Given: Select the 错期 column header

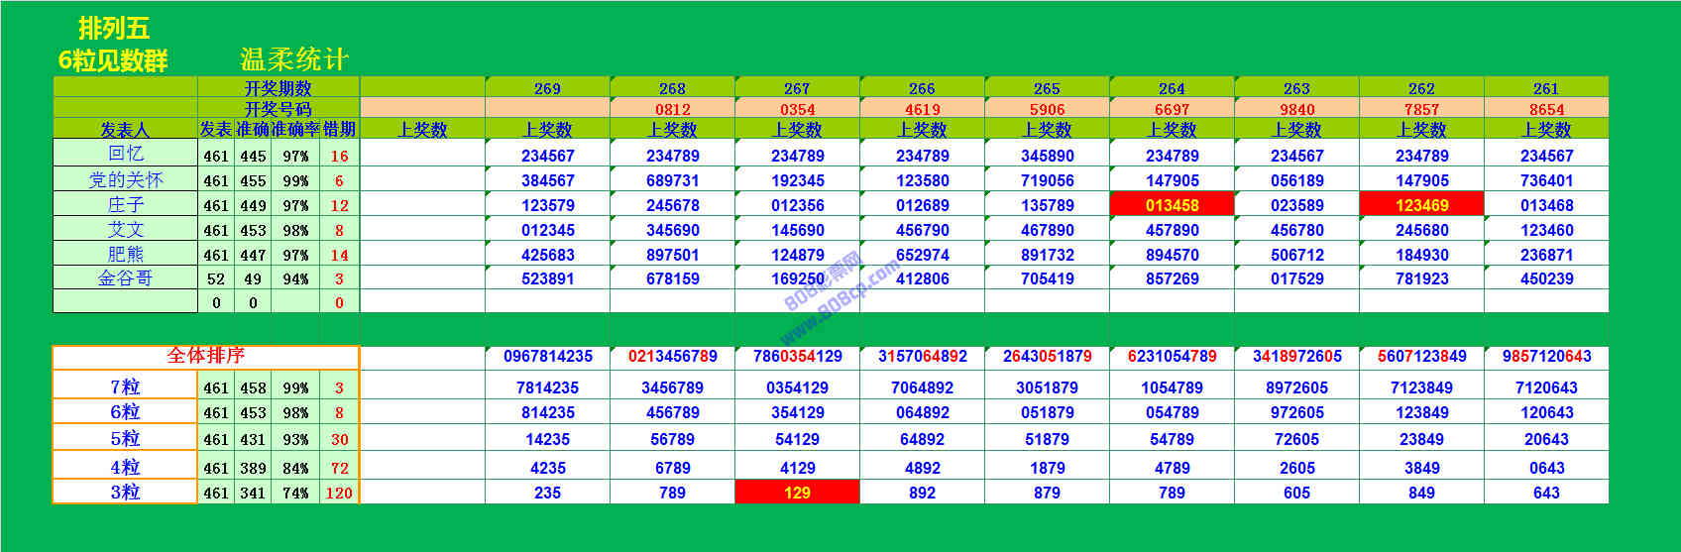Looking at the screenshot, I should [x=339, y=130].
